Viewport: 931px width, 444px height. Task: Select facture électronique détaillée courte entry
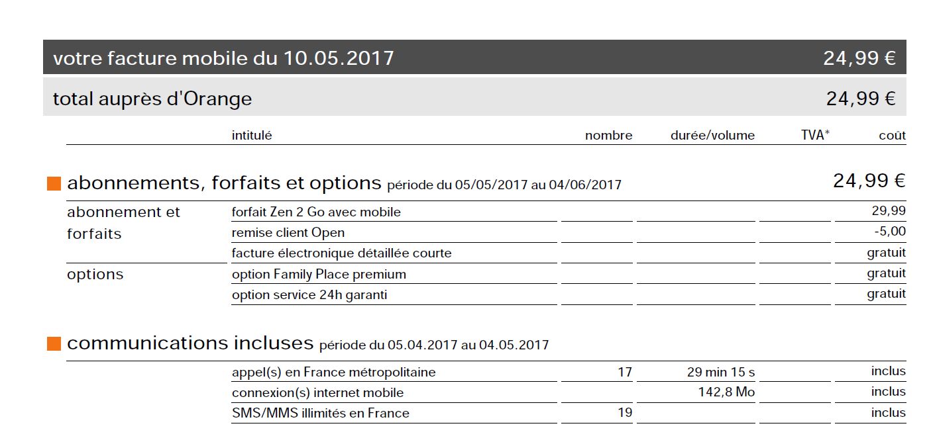(341, 253)
